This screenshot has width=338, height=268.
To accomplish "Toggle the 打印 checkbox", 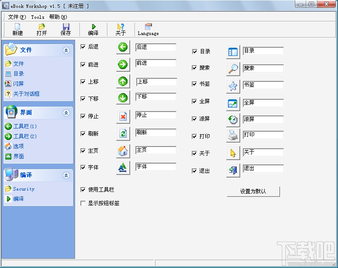I will [x=194, y=136].
